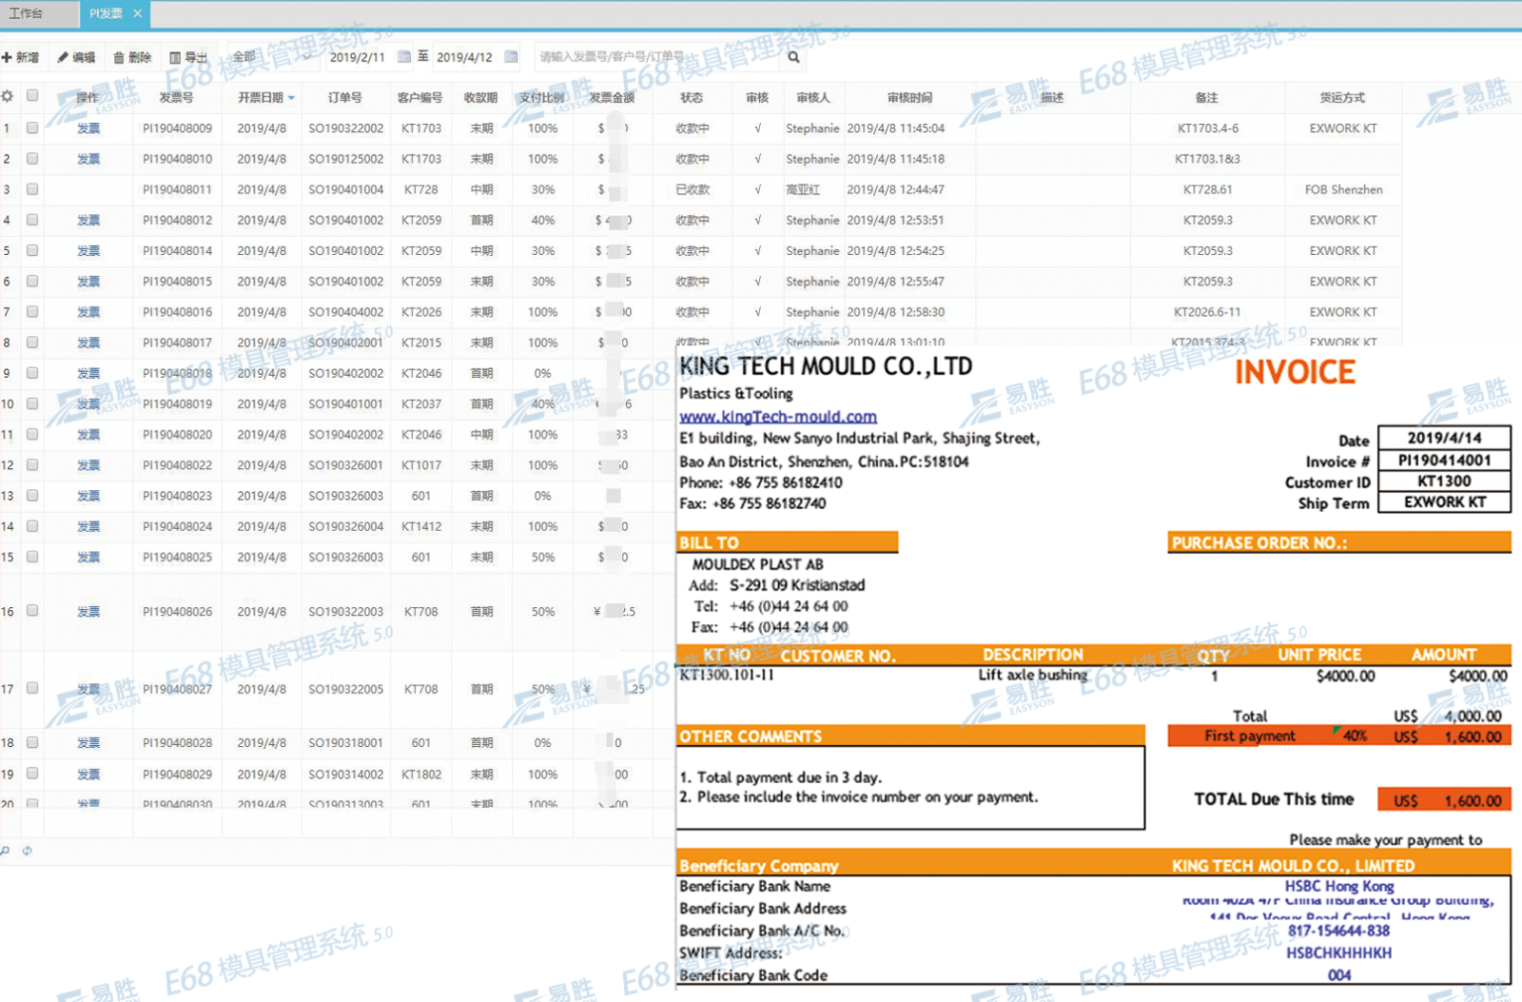Click the refresh icon below the grid
The width and height of the screenshot is (1522, 1002).
[x=27, y=851]
